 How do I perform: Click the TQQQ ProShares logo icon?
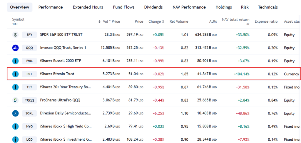pyautogui.click(x=15, y=100)
